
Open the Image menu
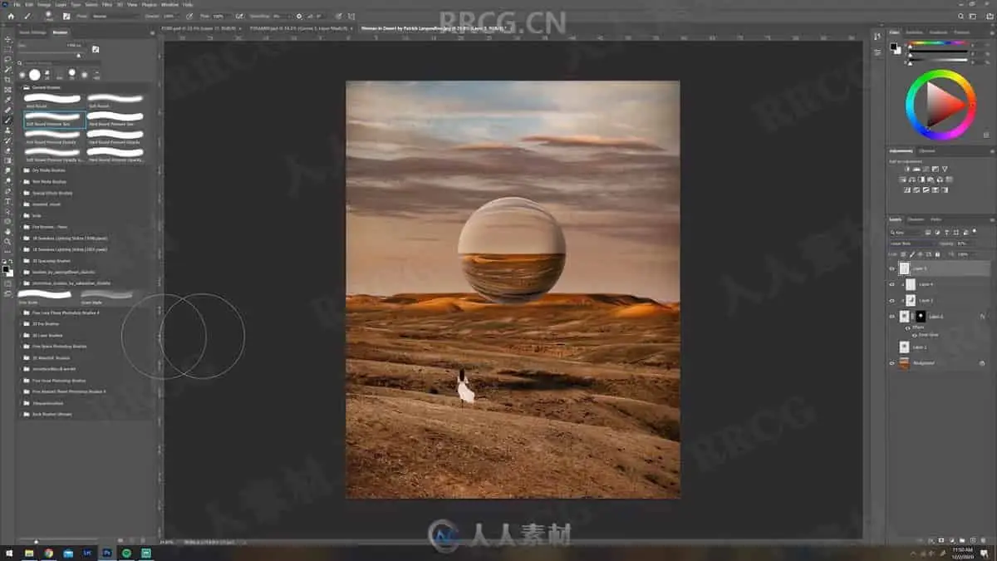(x=42, y=4)
